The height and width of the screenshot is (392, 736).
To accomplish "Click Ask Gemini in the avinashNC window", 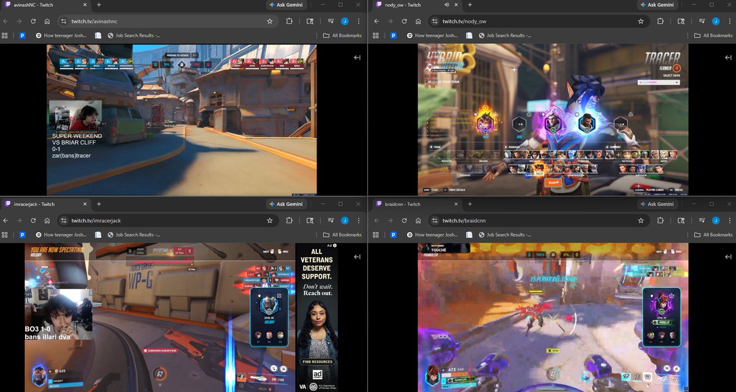I will point(285,5).
